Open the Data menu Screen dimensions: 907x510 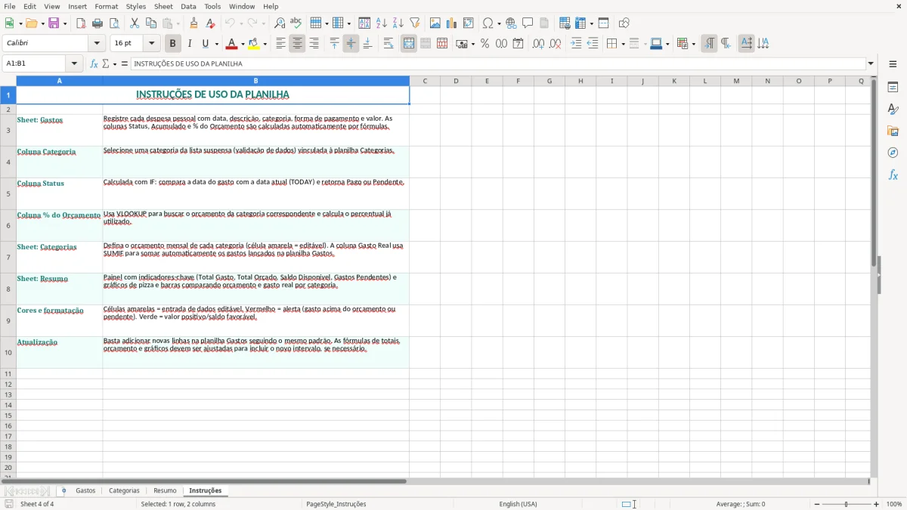[188, 6]
